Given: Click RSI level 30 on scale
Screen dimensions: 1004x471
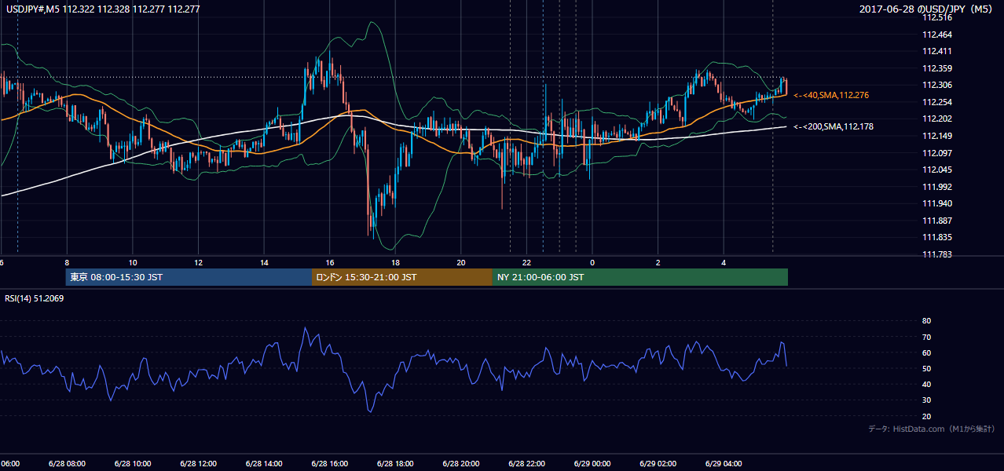Looking at the screenshot, I should [x=927, y=400].
